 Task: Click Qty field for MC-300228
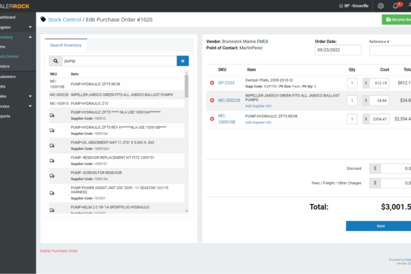pos(352,101)
